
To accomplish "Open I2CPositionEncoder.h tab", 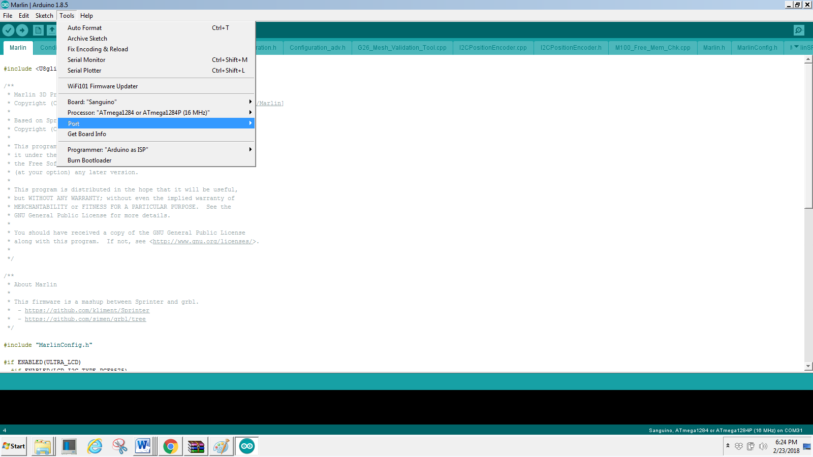I will [571, 48].
